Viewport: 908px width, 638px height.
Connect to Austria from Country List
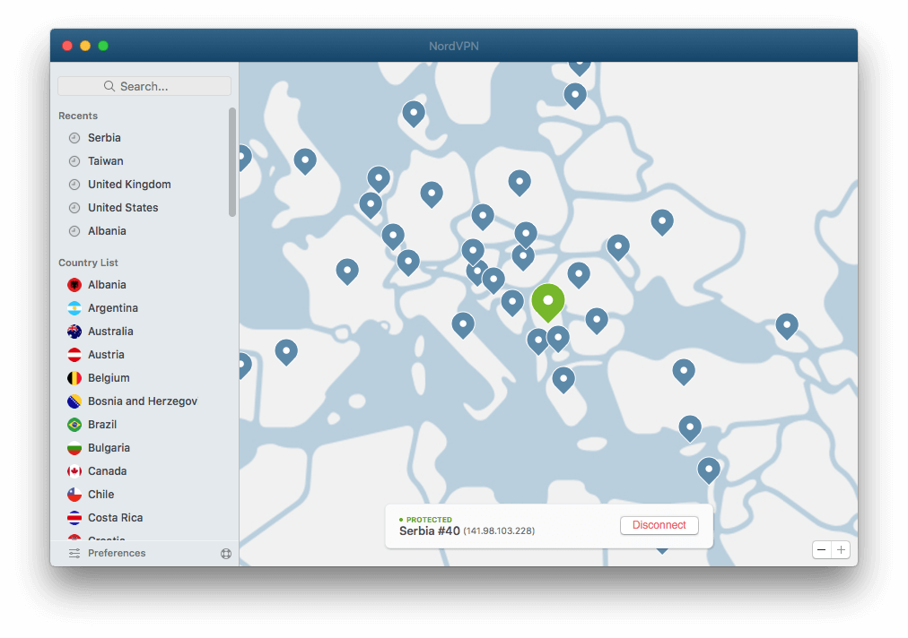click(x=144, y=355)
